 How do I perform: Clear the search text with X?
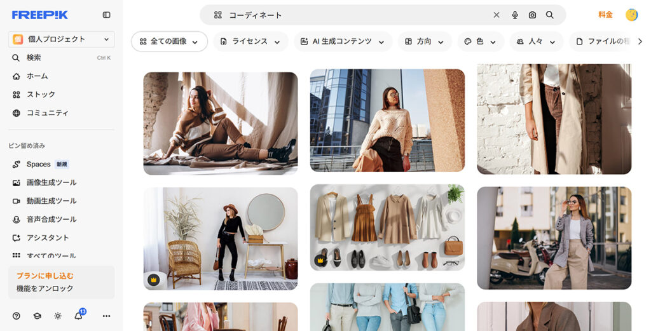[x=496, y=15]
